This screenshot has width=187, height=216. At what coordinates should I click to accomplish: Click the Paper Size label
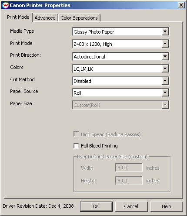21,103
